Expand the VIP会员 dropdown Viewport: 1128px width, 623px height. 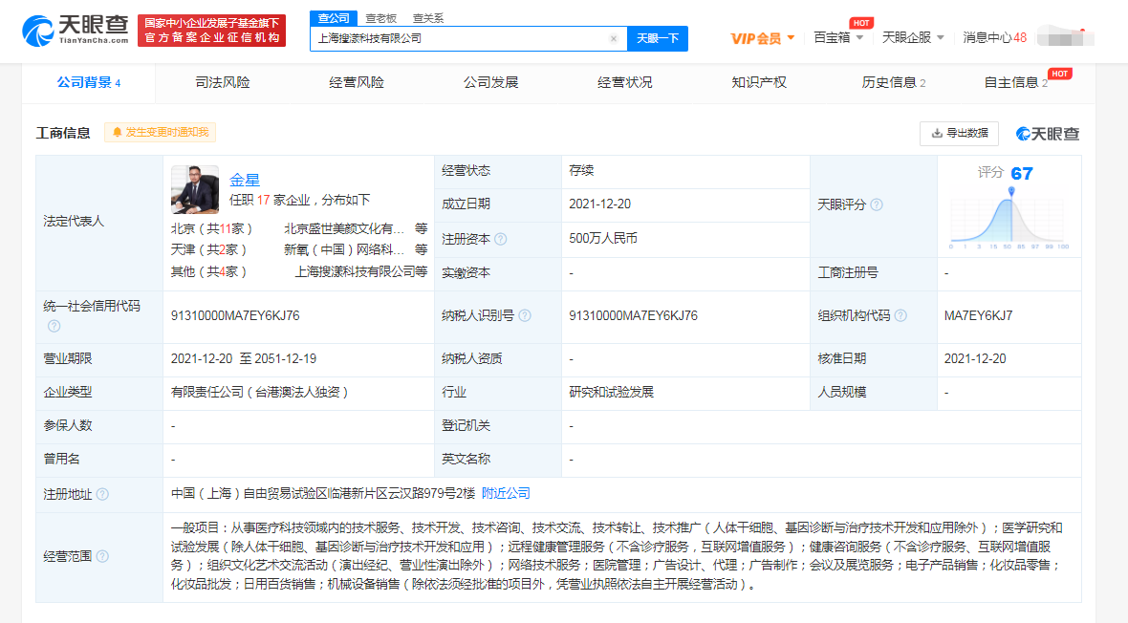[763, 38]
